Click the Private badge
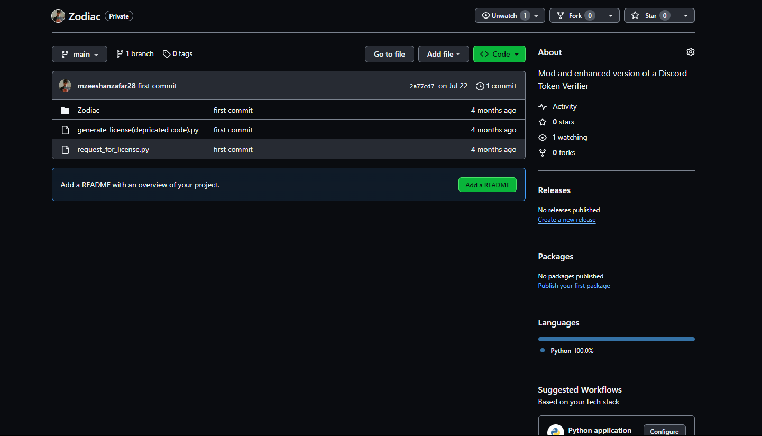 119,16
